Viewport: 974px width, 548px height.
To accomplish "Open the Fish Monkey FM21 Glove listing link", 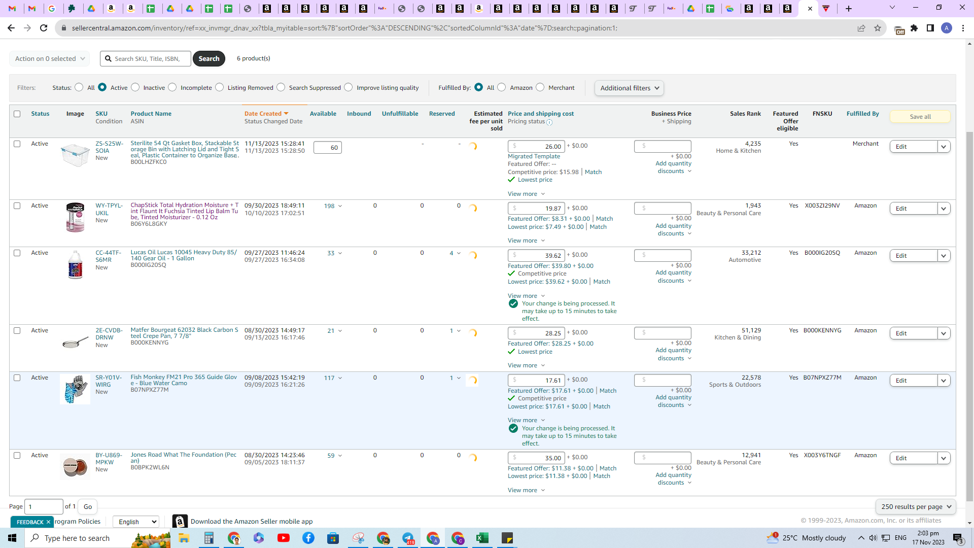I will [184, 380].
